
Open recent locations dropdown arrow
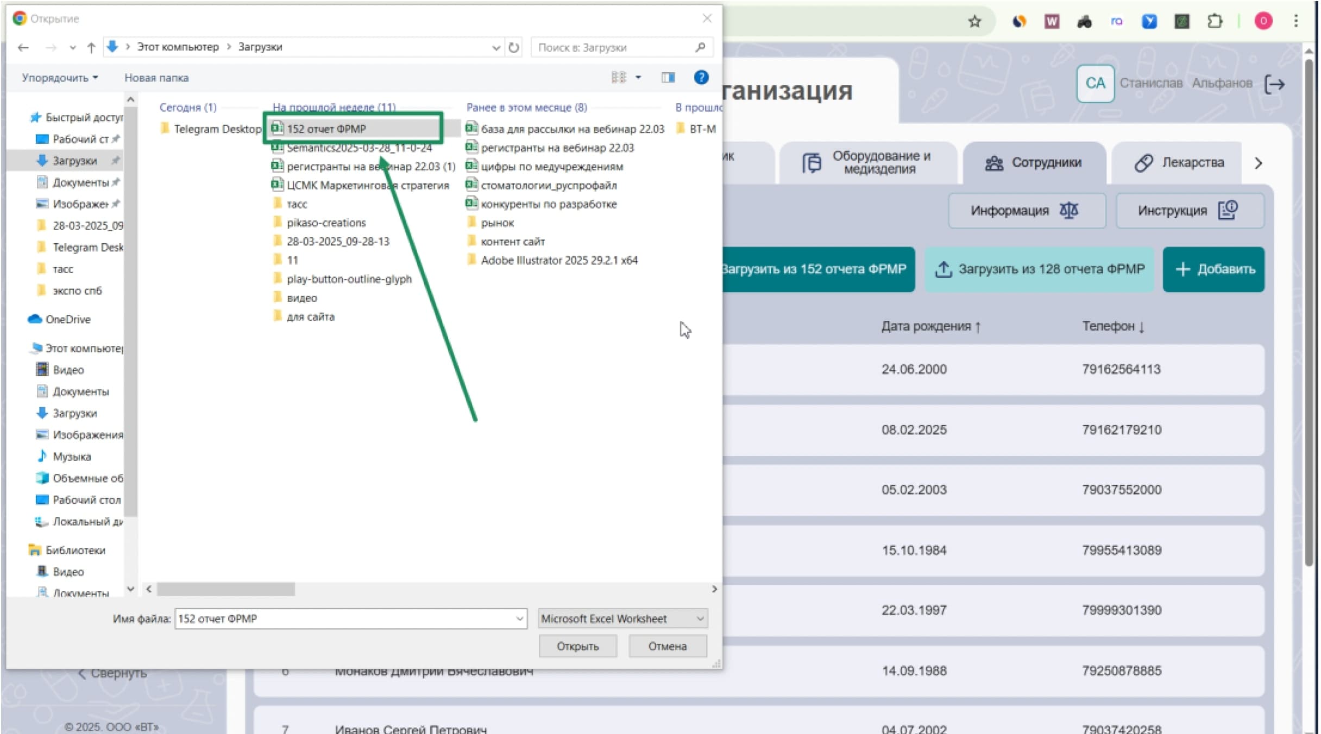pos(72,48)
